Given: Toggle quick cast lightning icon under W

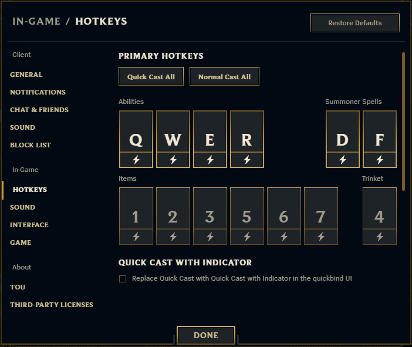Looking at the screenshot, I should (x=173, y=160).
